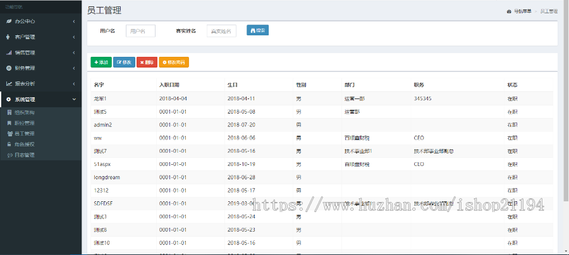
Task: Click the department cell 运营一部
Action: (355, 98)
